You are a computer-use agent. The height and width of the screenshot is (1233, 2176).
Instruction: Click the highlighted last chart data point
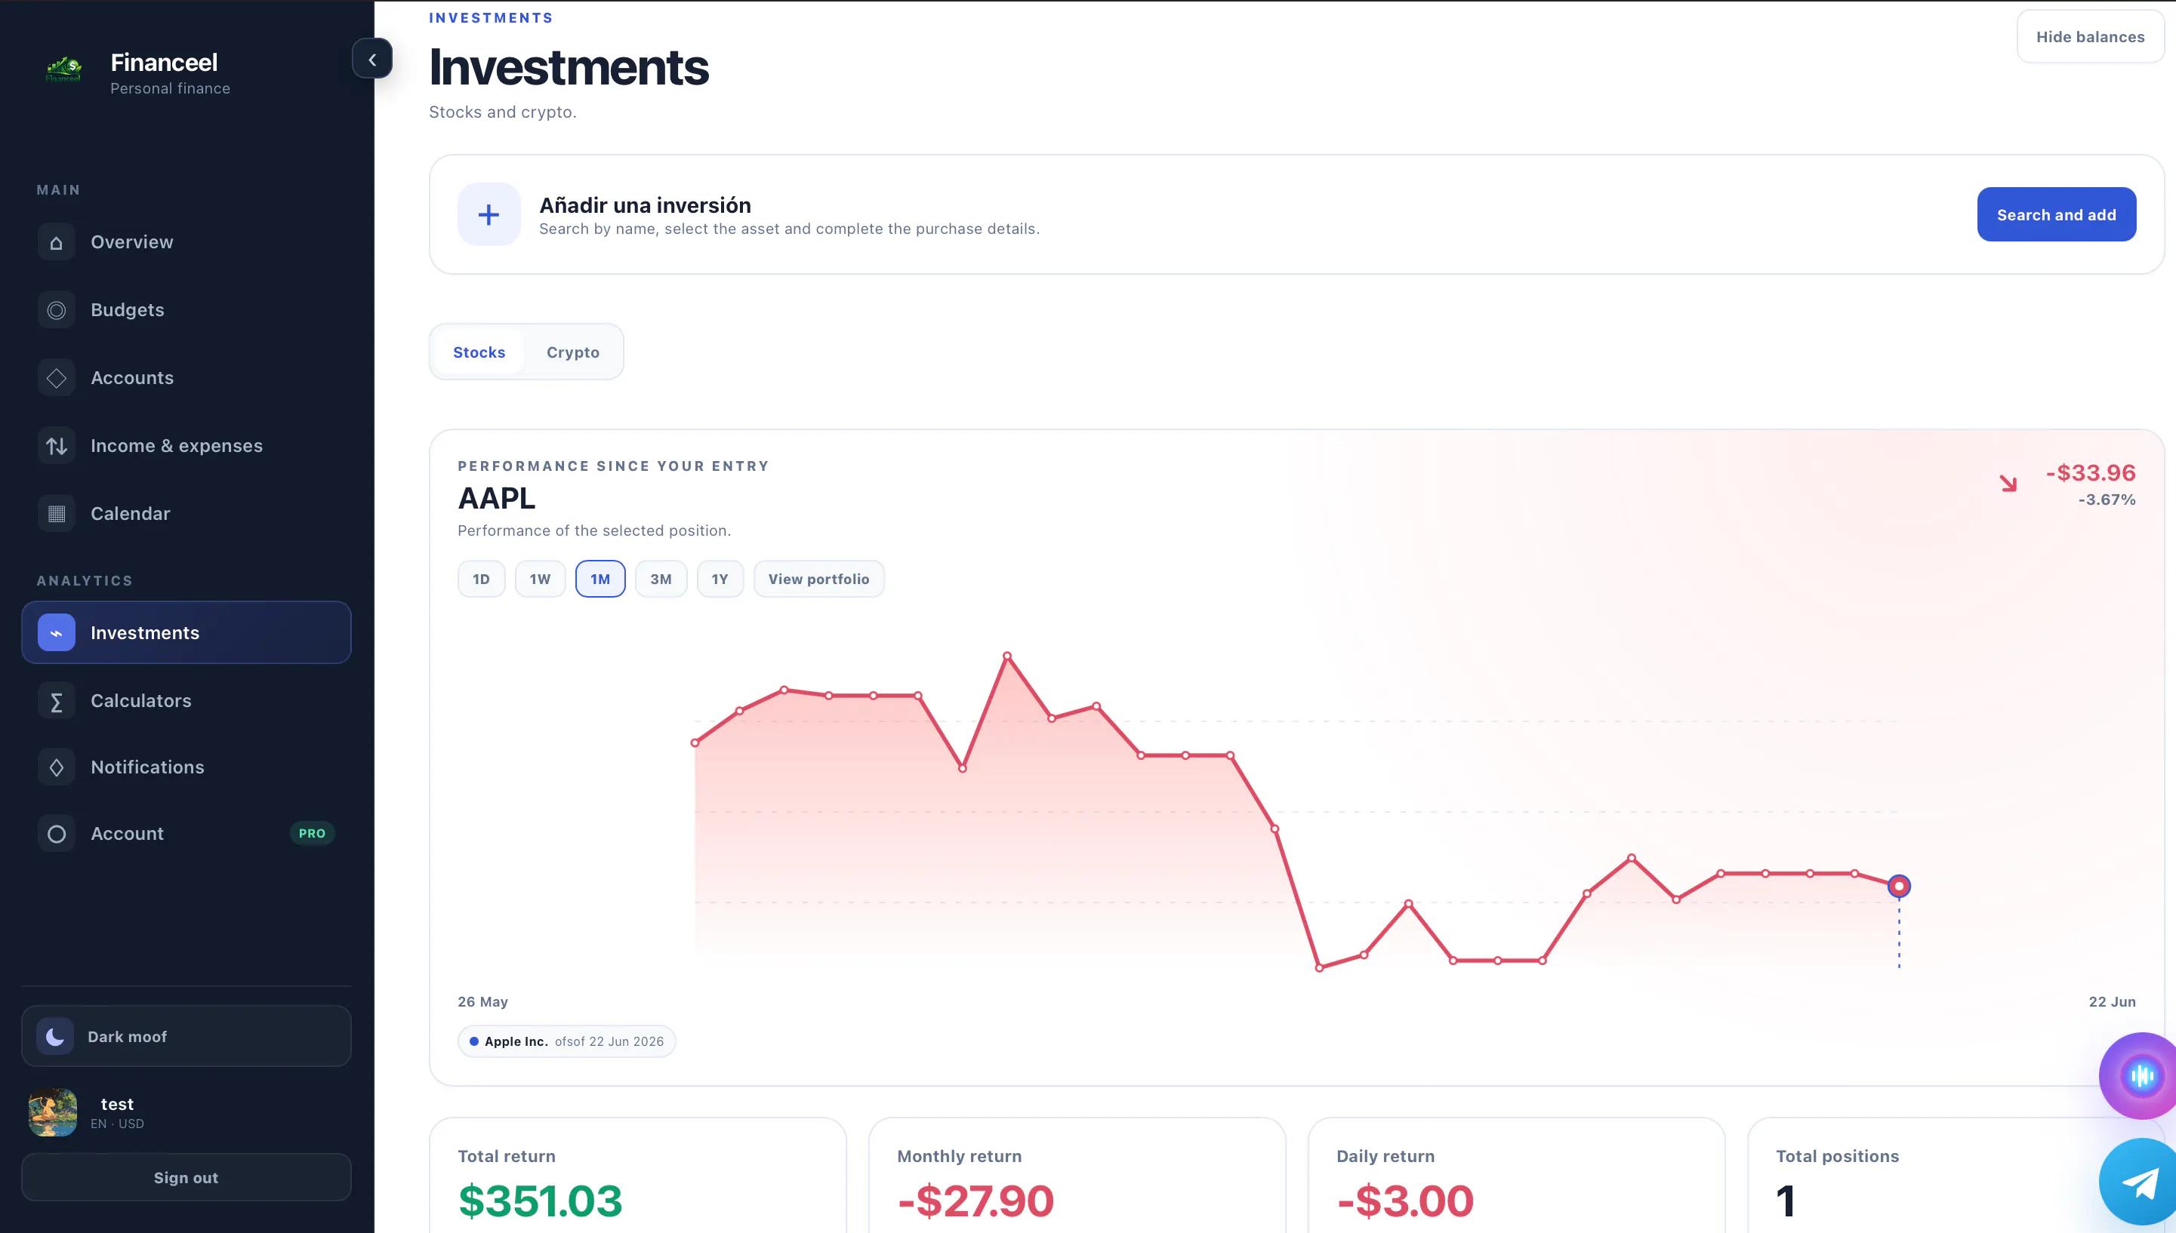pos(1899,886)
